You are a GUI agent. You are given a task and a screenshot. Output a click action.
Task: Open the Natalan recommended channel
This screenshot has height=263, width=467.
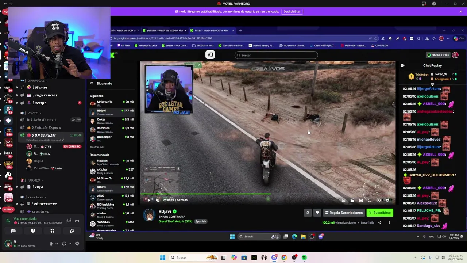coord(112,162)
